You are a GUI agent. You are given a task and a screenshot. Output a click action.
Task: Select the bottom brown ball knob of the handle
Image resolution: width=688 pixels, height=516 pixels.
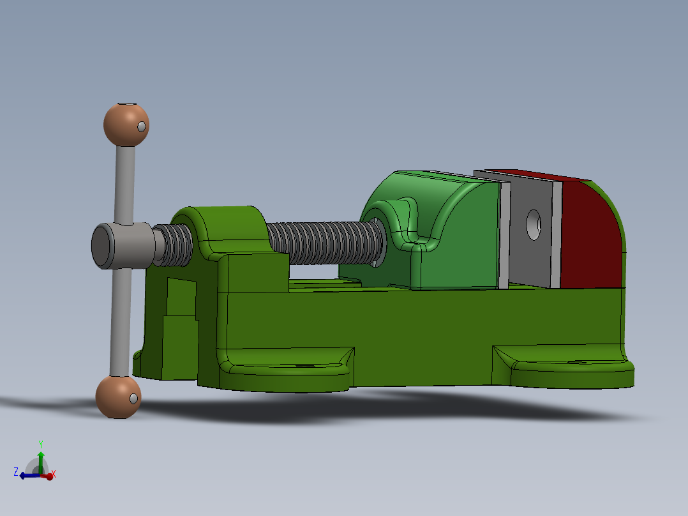[x=119, y=397]
